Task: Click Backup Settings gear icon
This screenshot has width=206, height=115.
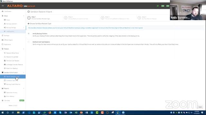Action: 5,27
